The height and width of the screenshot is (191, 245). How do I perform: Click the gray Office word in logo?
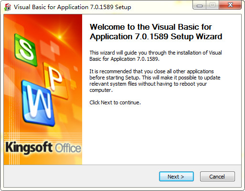point(68,148)
